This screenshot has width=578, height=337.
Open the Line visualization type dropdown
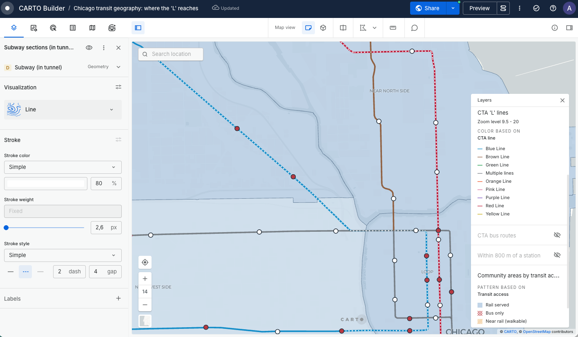click(x=63, y=109)
